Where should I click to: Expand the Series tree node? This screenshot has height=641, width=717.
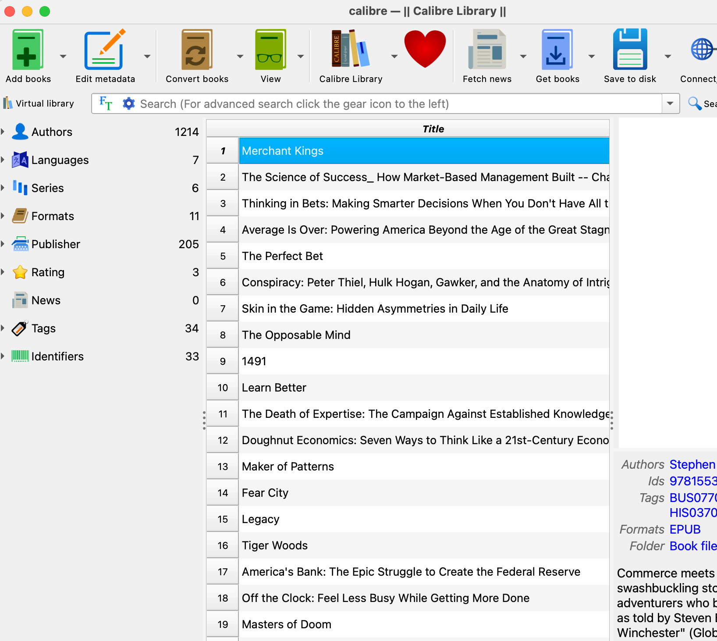click(3, 188)
